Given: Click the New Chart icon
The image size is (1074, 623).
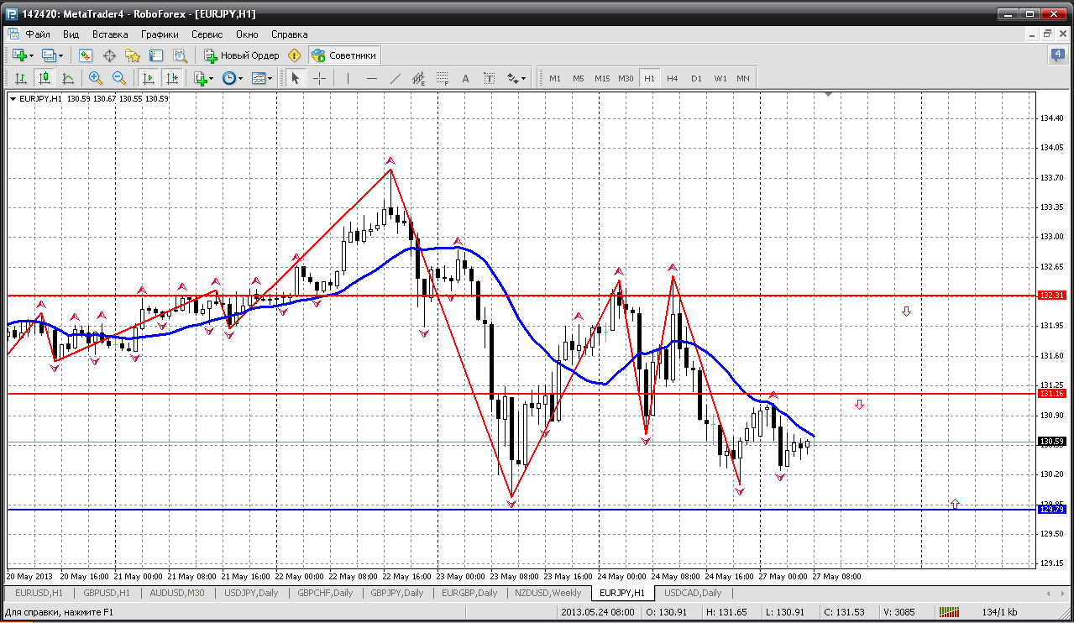Looking at the screenshot, I should click(19, 55).
